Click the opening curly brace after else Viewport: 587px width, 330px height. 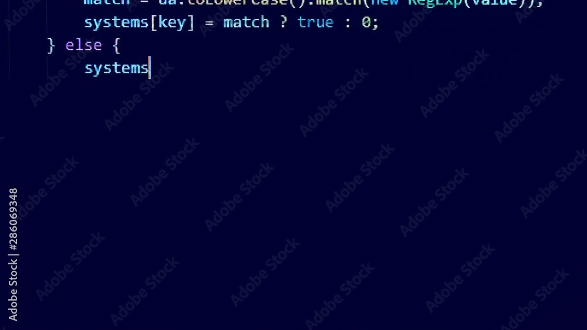click(116, 46)
